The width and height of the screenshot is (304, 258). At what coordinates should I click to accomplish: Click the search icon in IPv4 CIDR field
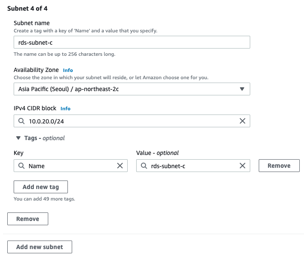[21, 121]
